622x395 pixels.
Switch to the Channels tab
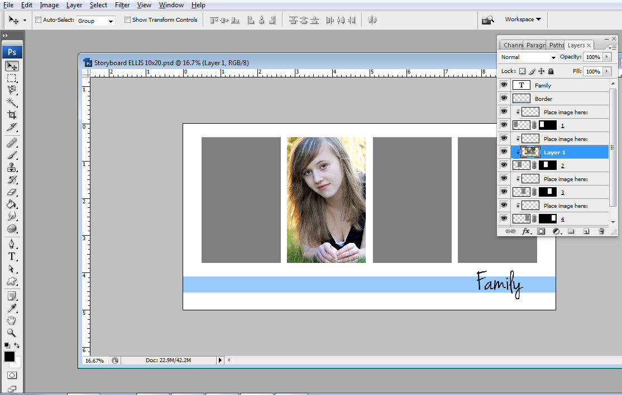click(x=512, y=45)
